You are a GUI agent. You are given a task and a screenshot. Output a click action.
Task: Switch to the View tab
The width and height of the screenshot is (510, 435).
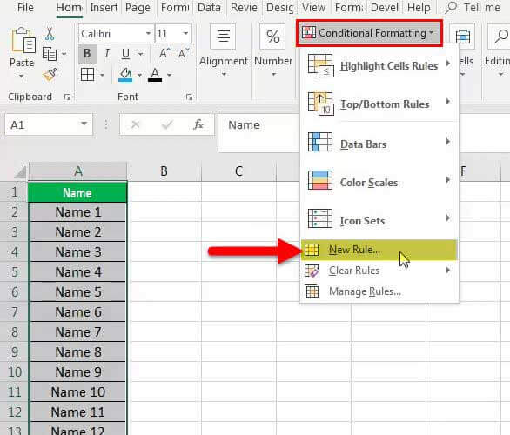(x=313, y=8)
